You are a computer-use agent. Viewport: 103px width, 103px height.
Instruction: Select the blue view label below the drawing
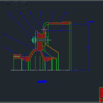point(42,82)
